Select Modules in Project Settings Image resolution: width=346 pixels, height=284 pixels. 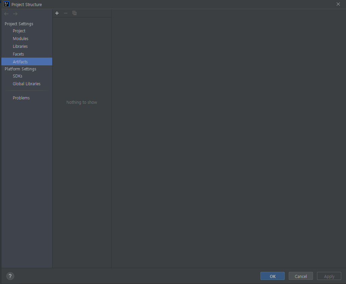tap(27, 39)
